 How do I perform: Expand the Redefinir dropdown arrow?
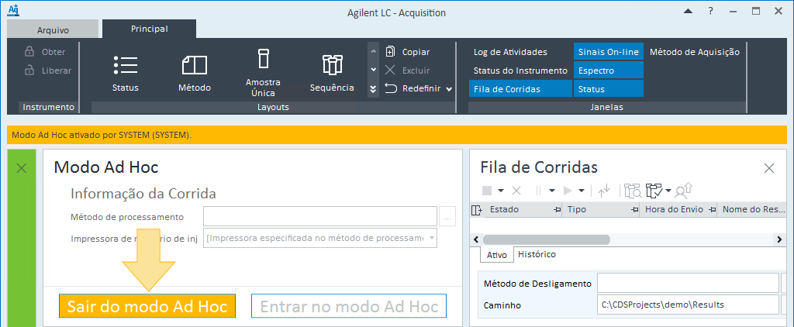tap(449, 89)
